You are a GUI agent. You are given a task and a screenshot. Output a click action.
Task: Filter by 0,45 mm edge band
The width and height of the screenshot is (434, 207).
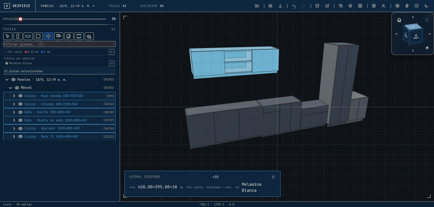click(x=32, y=52)
